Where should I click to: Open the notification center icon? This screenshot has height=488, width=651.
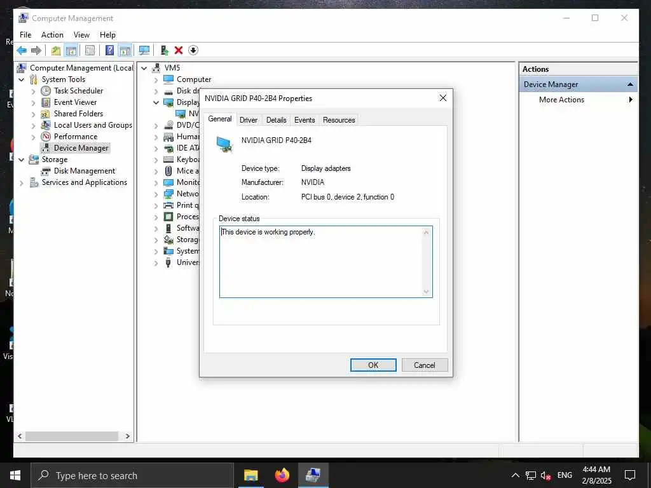630,475
